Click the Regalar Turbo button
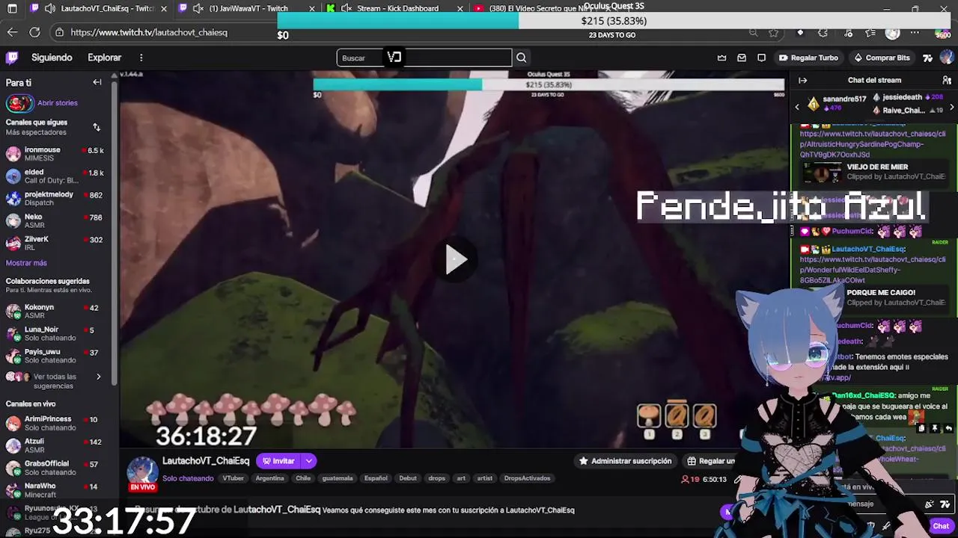 click(808, 58)
